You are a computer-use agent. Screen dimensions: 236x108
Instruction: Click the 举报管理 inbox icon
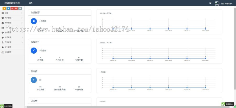(3, 52)
